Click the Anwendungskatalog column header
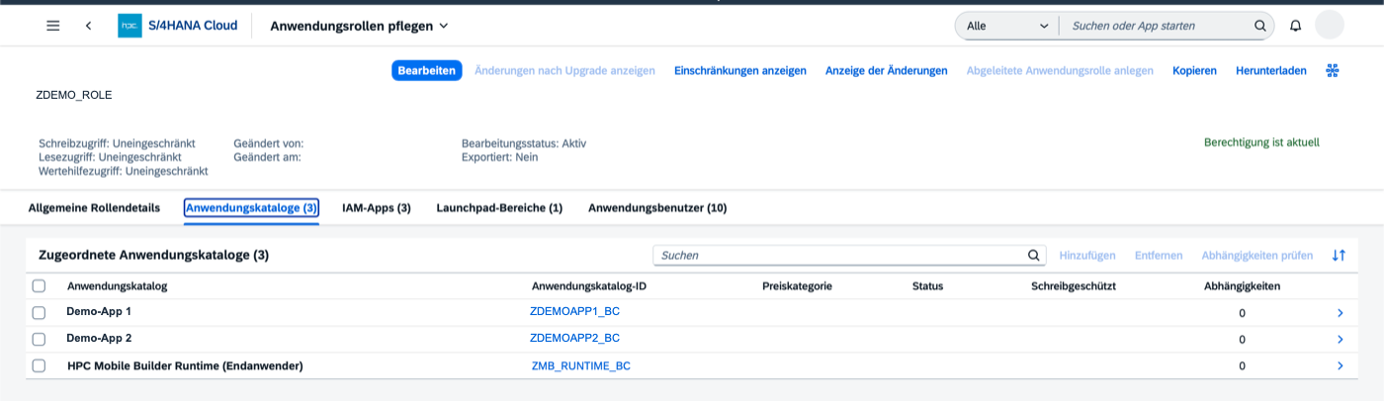The height and width of the screenshot is (401, 1384). pos(117,286)
